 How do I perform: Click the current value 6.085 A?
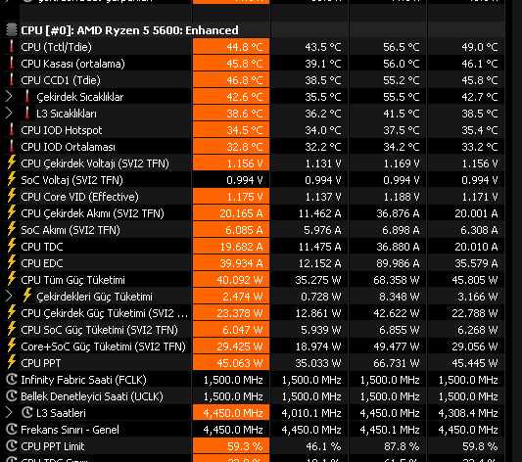pos(244,230)
